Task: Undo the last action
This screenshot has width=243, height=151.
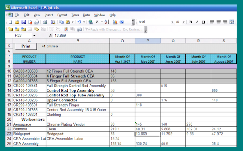Action: pos(79,22)
